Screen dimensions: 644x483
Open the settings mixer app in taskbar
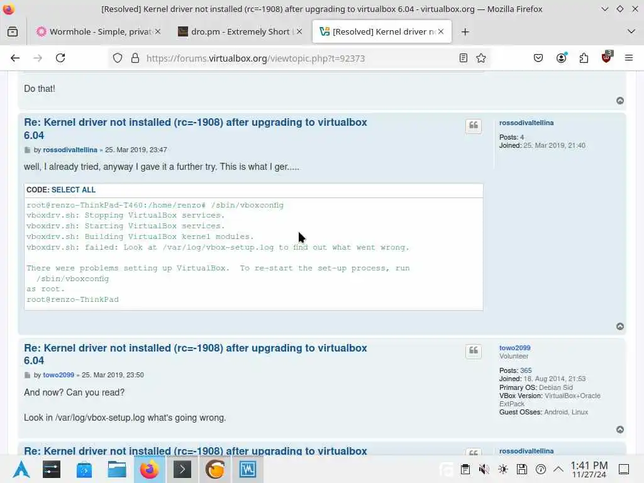(x=52, y=469)
